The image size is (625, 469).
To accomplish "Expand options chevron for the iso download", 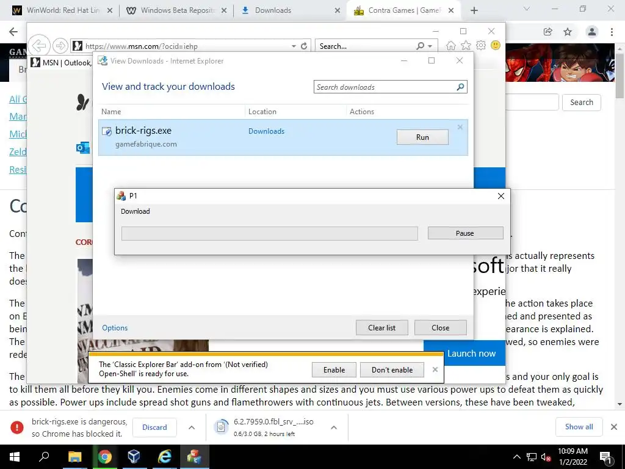I will [334, 427].
